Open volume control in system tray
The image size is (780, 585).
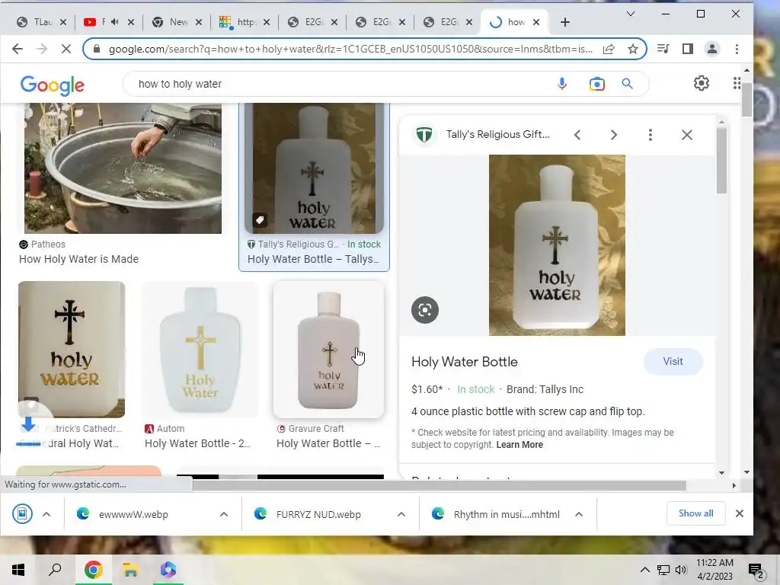681,570
